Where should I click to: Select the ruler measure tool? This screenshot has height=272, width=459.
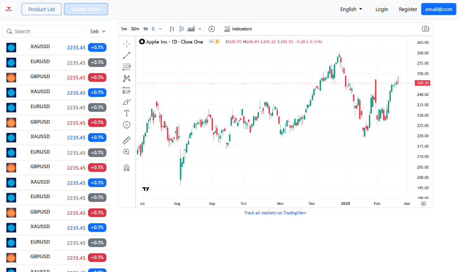(126, 140)
